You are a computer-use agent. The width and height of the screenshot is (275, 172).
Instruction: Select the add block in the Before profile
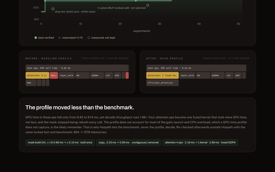[117, 75]
